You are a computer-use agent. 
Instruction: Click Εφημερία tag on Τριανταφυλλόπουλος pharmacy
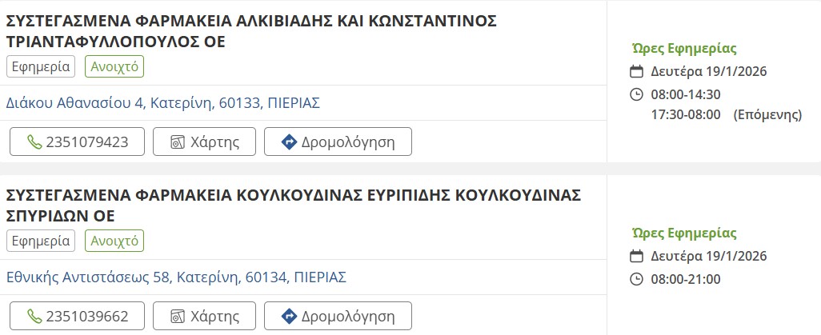click(41, 66)
